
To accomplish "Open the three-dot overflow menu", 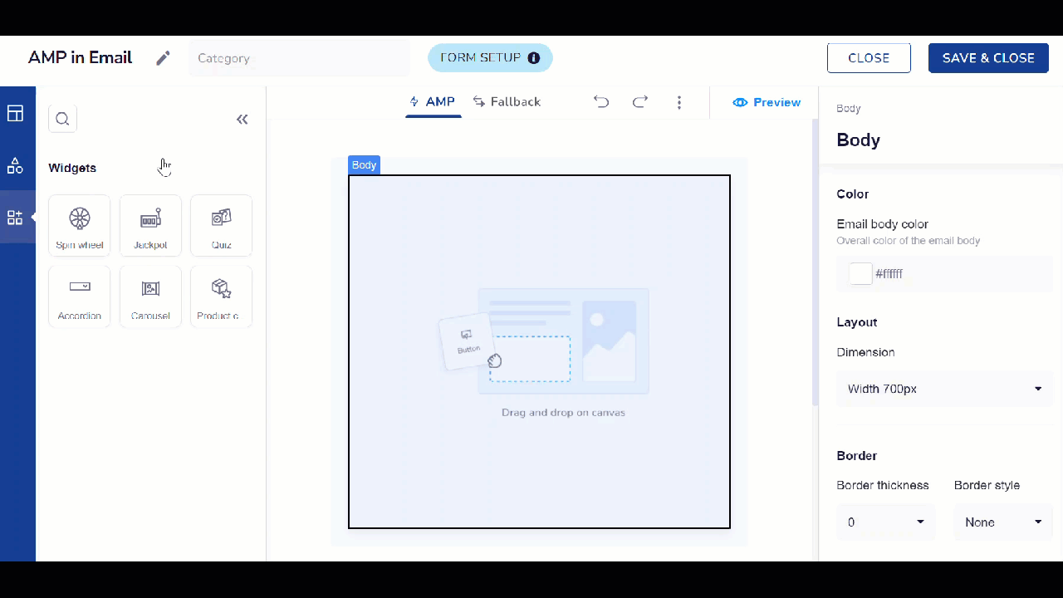I will click(679, 101).
